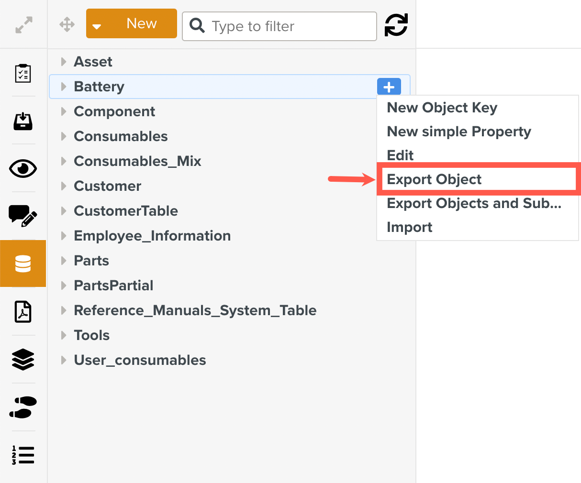Select the highlighted database sidebar icon
Image resolution: width=581 pixels, height=483 pixels.
(23, 263)
